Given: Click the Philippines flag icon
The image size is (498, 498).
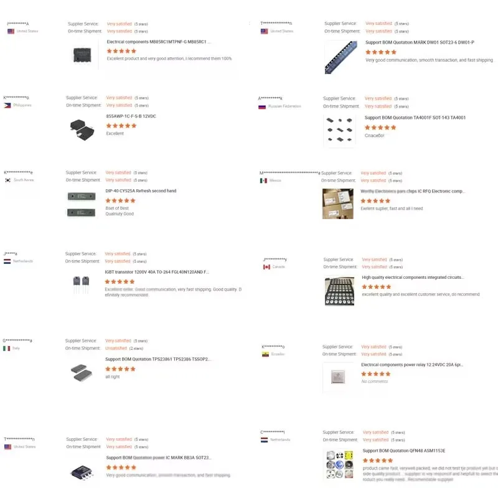Looking at the screenshot, I should tap(7, 106).
